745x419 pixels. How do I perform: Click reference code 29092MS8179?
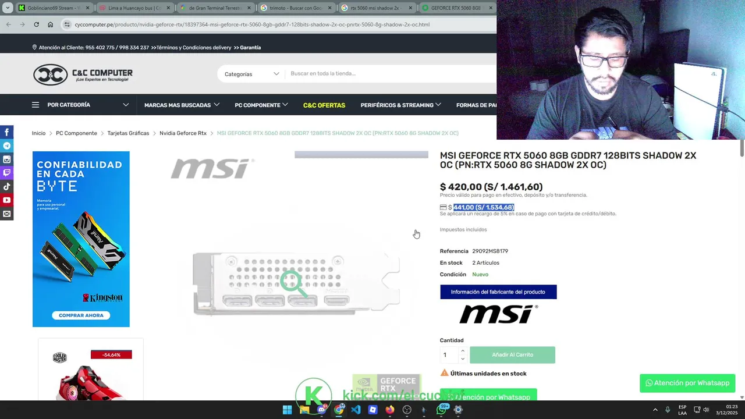pos(490,251)
